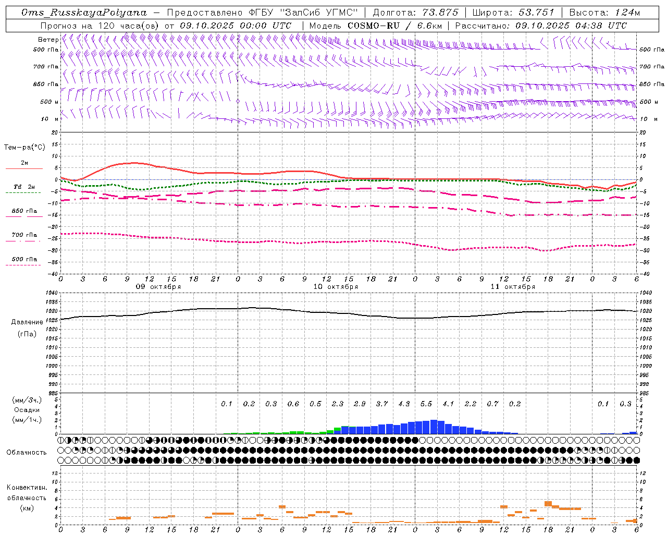Click the model name COSMO-RU / 6.6км
The width and height of the screenshot is (667, 534).
click(x=394, y=25)
